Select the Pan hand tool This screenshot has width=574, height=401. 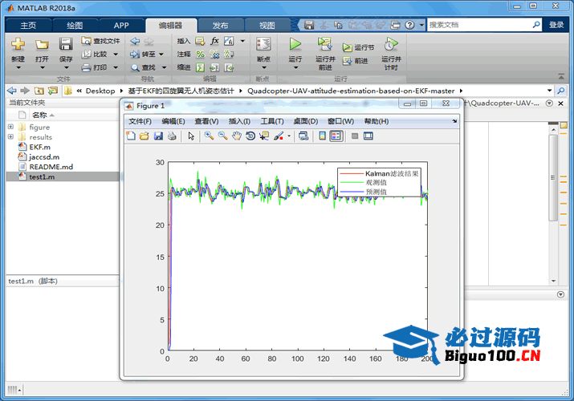click(x=237, y=136)
